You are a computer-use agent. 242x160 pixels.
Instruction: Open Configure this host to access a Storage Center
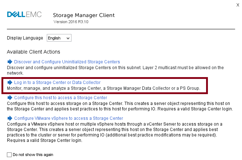point(61,98)
